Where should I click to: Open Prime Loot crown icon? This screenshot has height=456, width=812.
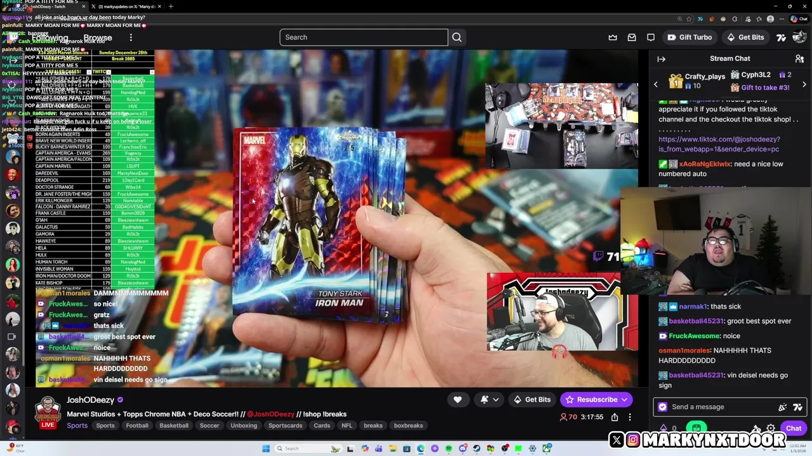(x=613, y=37)
